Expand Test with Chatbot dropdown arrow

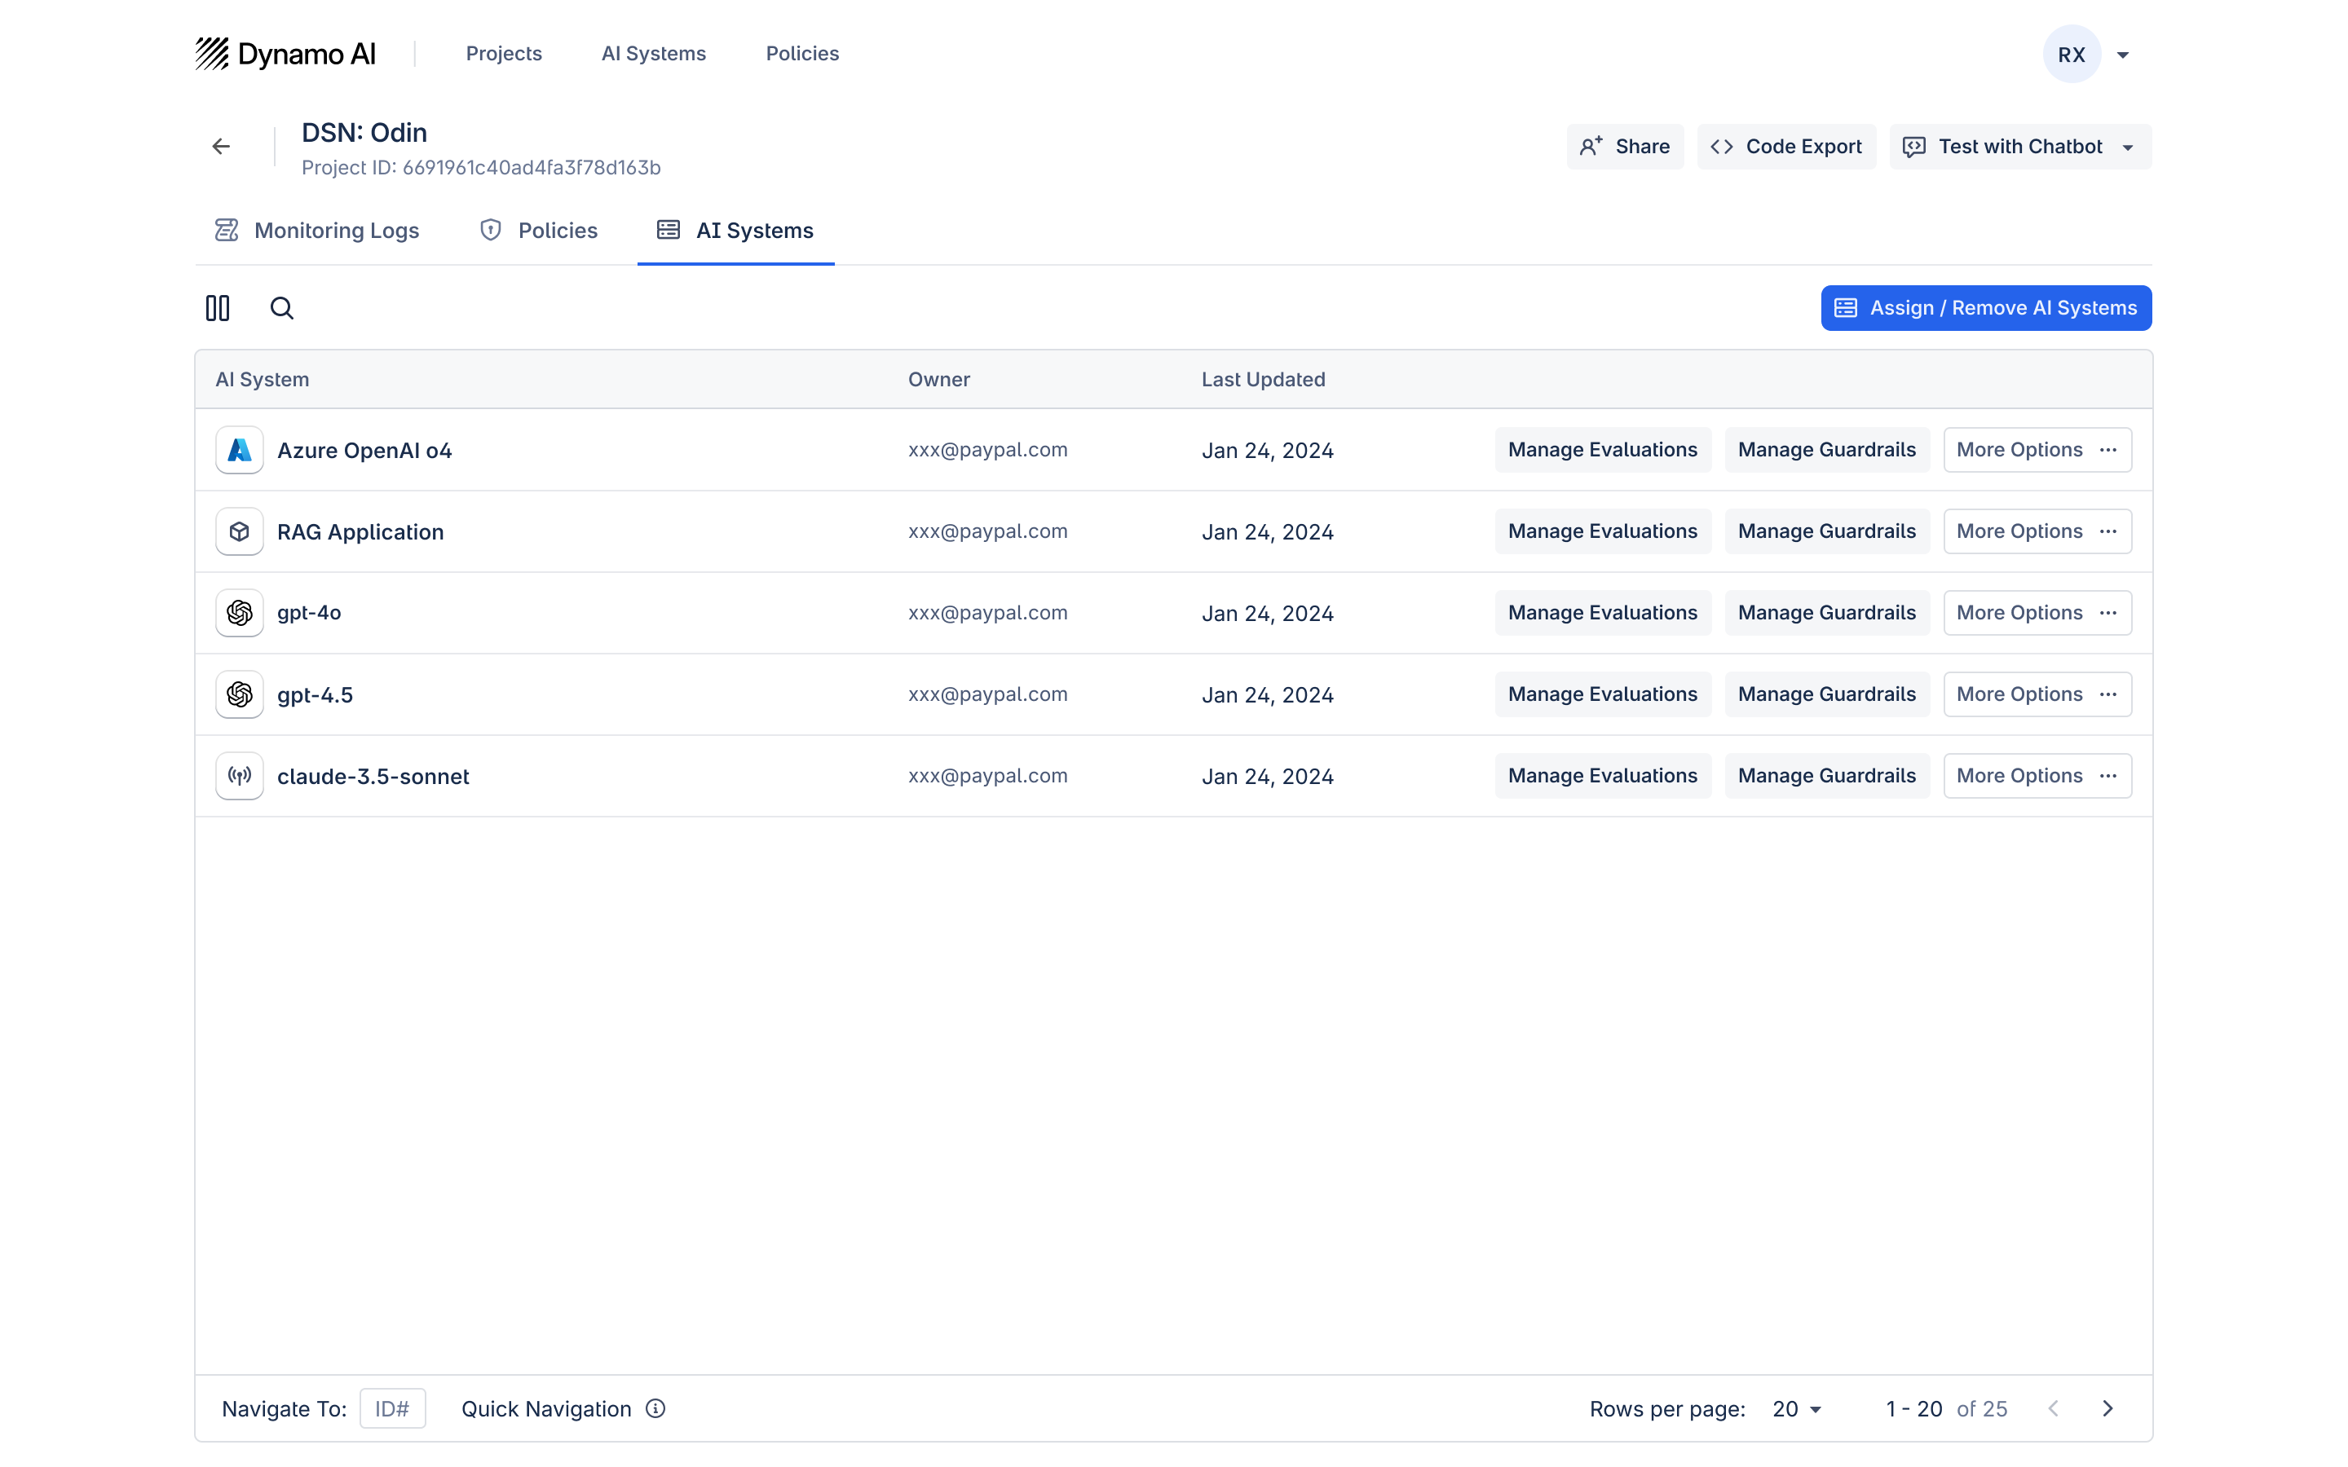tap(2128, 148)
